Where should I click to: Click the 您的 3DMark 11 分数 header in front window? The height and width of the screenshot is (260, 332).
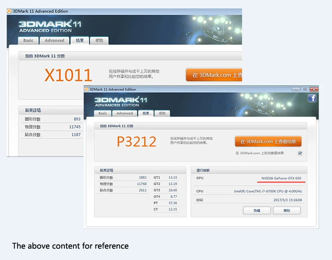point(117,126)
